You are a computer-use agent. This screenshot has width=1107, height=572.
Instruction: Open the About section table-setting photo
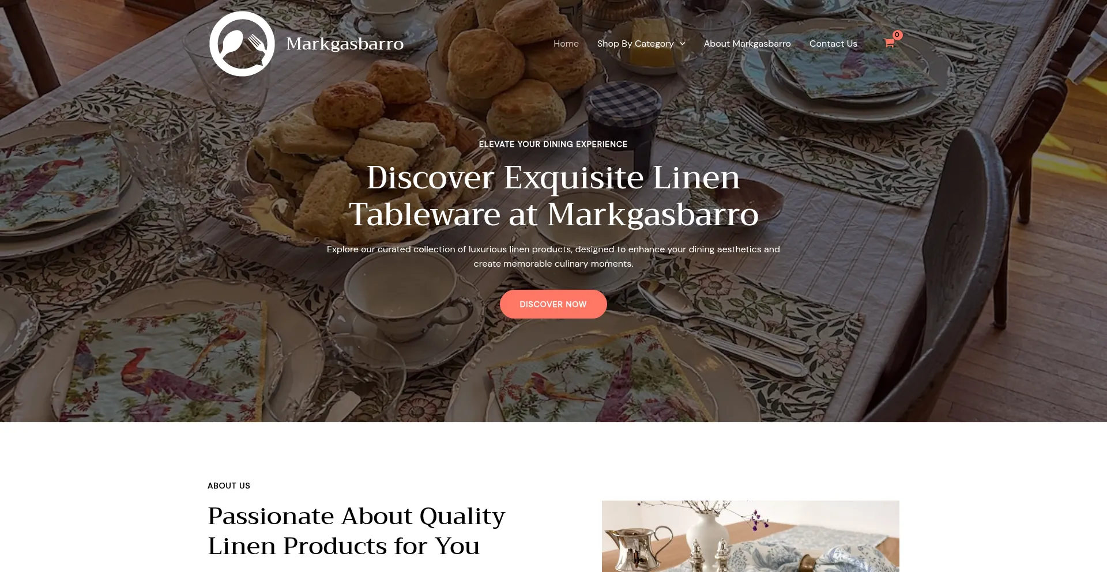[x=751, y=536]
